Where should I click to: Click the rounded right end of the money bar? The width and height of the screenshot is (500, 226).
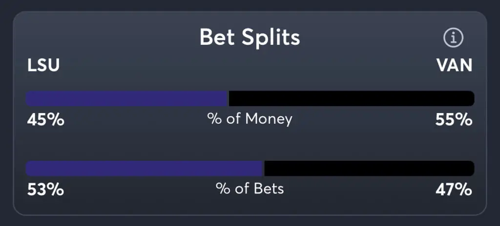tap(471, 98)
